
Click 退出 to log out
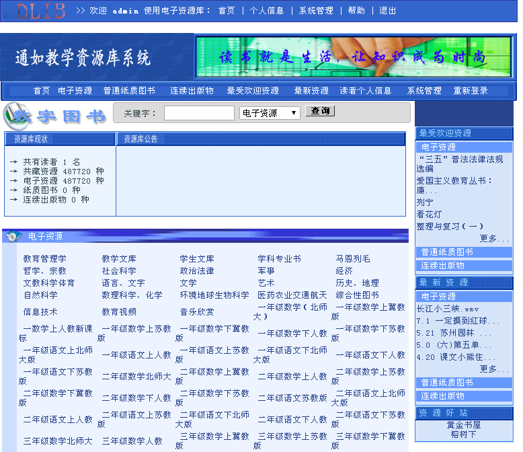[x=388, y=11]
